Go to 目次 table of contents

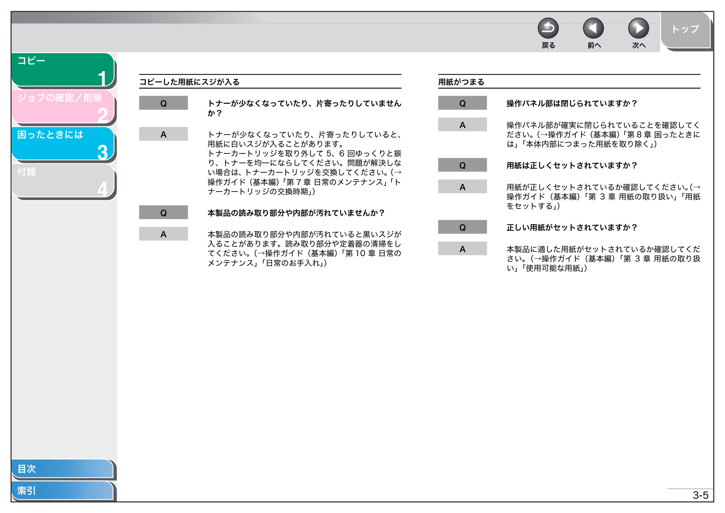click(x=62, y=469)
